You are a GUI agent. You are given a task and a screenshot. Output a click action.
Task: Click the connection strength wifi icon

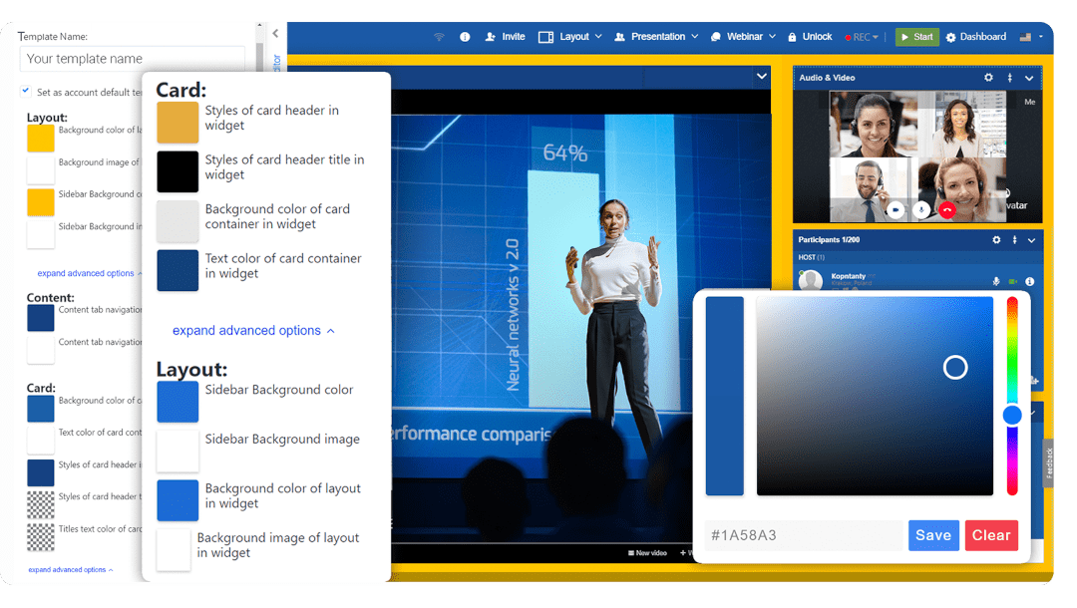(x=438, y=36)
